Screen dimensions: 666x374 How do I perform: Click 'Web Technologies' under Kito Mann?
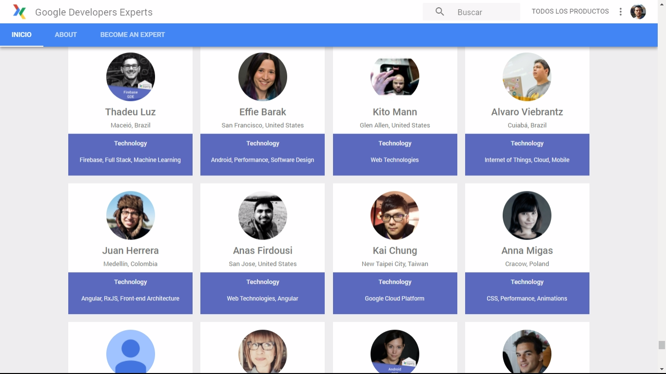pyautogui.click(x=395, y=160)
